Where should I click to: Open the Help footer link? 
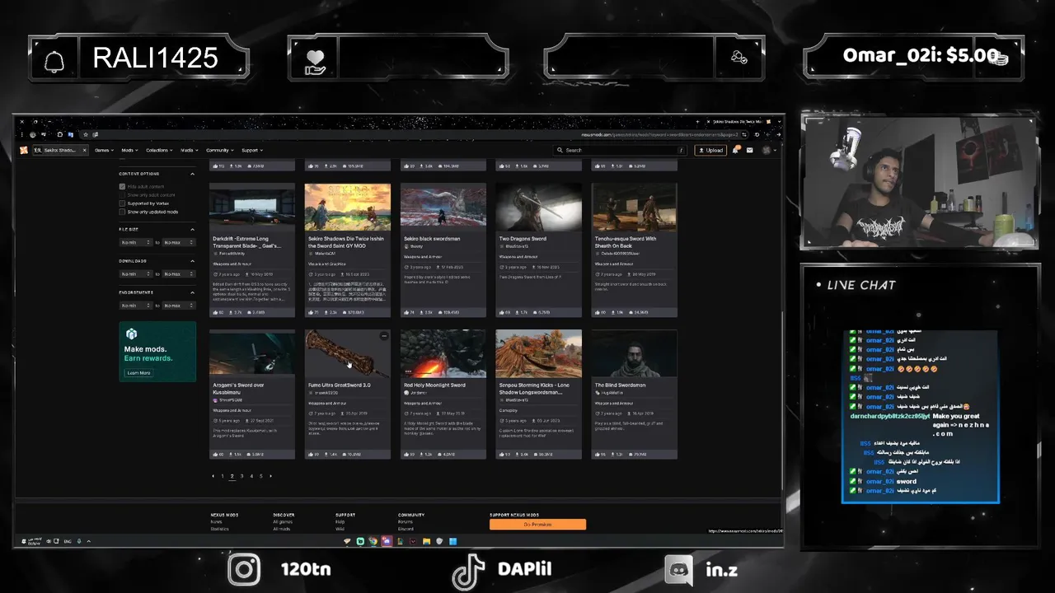pyautogui.click(x=340, y=521)
